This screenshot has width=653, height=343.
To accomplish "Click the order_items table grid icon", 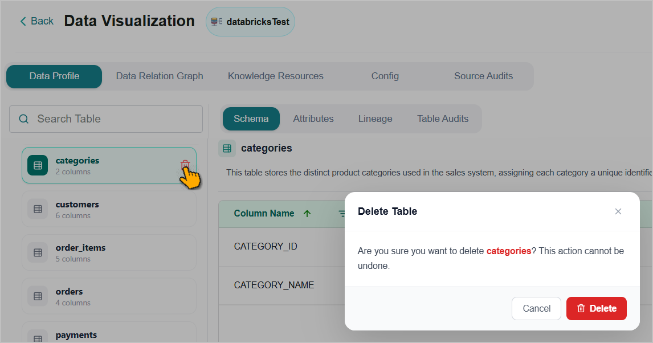I will 38,252.
